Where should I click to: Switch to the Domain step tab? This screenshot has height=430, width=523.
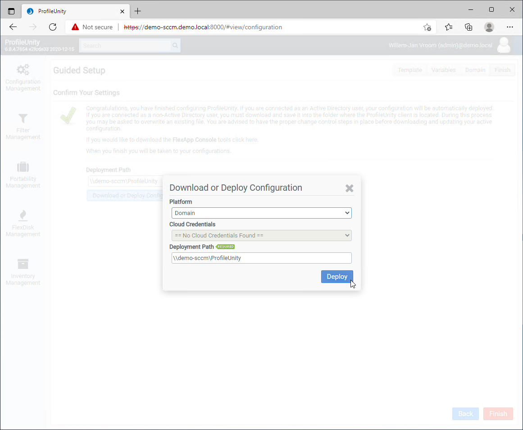pos(475,70)
